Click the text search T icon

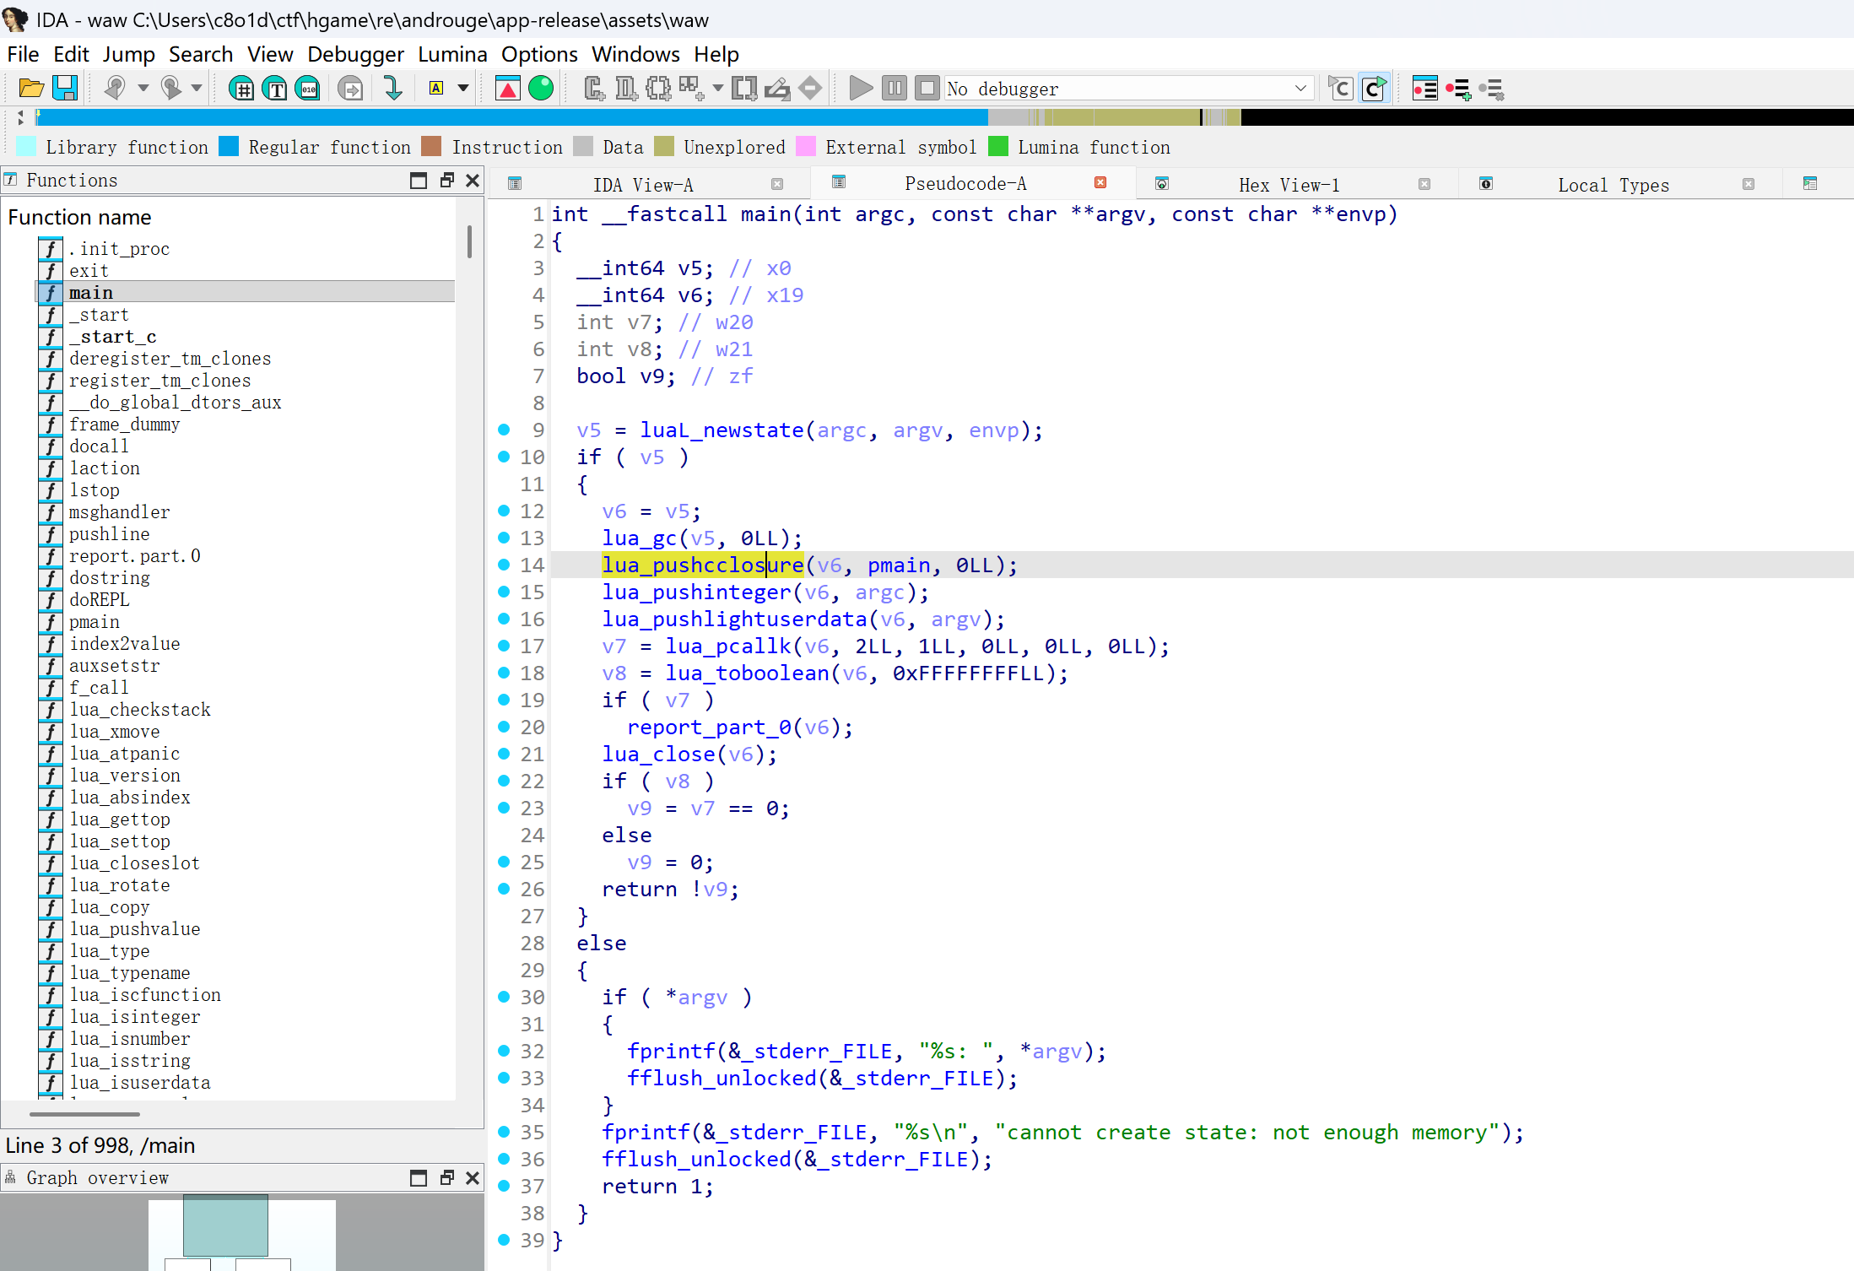click(x=275, y=88)
